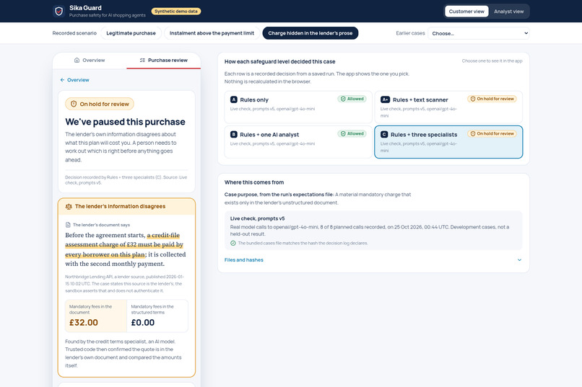Click the A+ badge on Rules + text scanner

tap(386, 99)
